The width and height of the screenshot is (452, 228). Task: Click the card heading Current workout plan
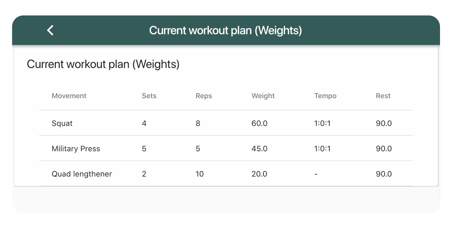click(103, 64)
